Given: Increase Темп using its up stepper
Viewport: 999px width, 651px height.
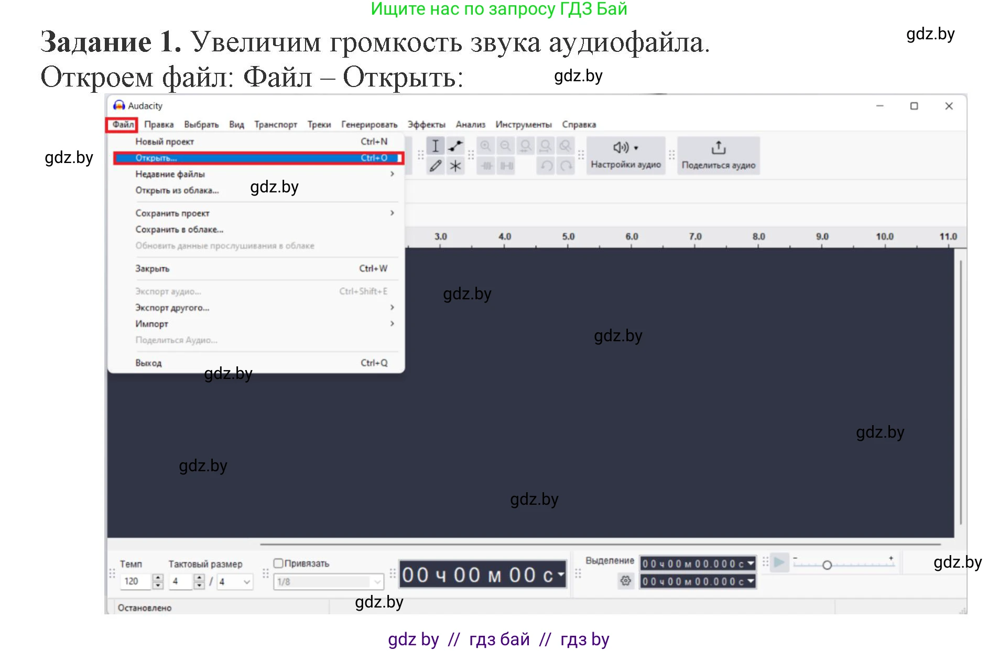Looking at the screenshot, I should point(158,577).
